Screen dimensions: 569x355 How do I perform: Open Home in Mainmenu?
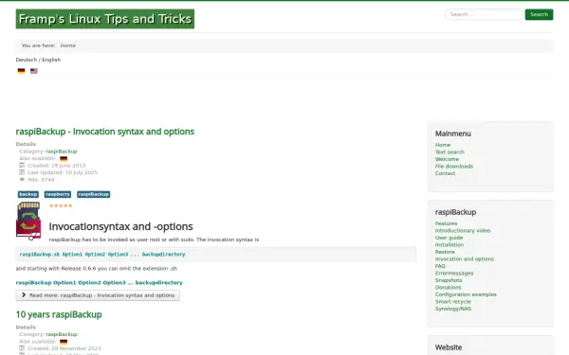pyautogui.click(x=443, y=145)
